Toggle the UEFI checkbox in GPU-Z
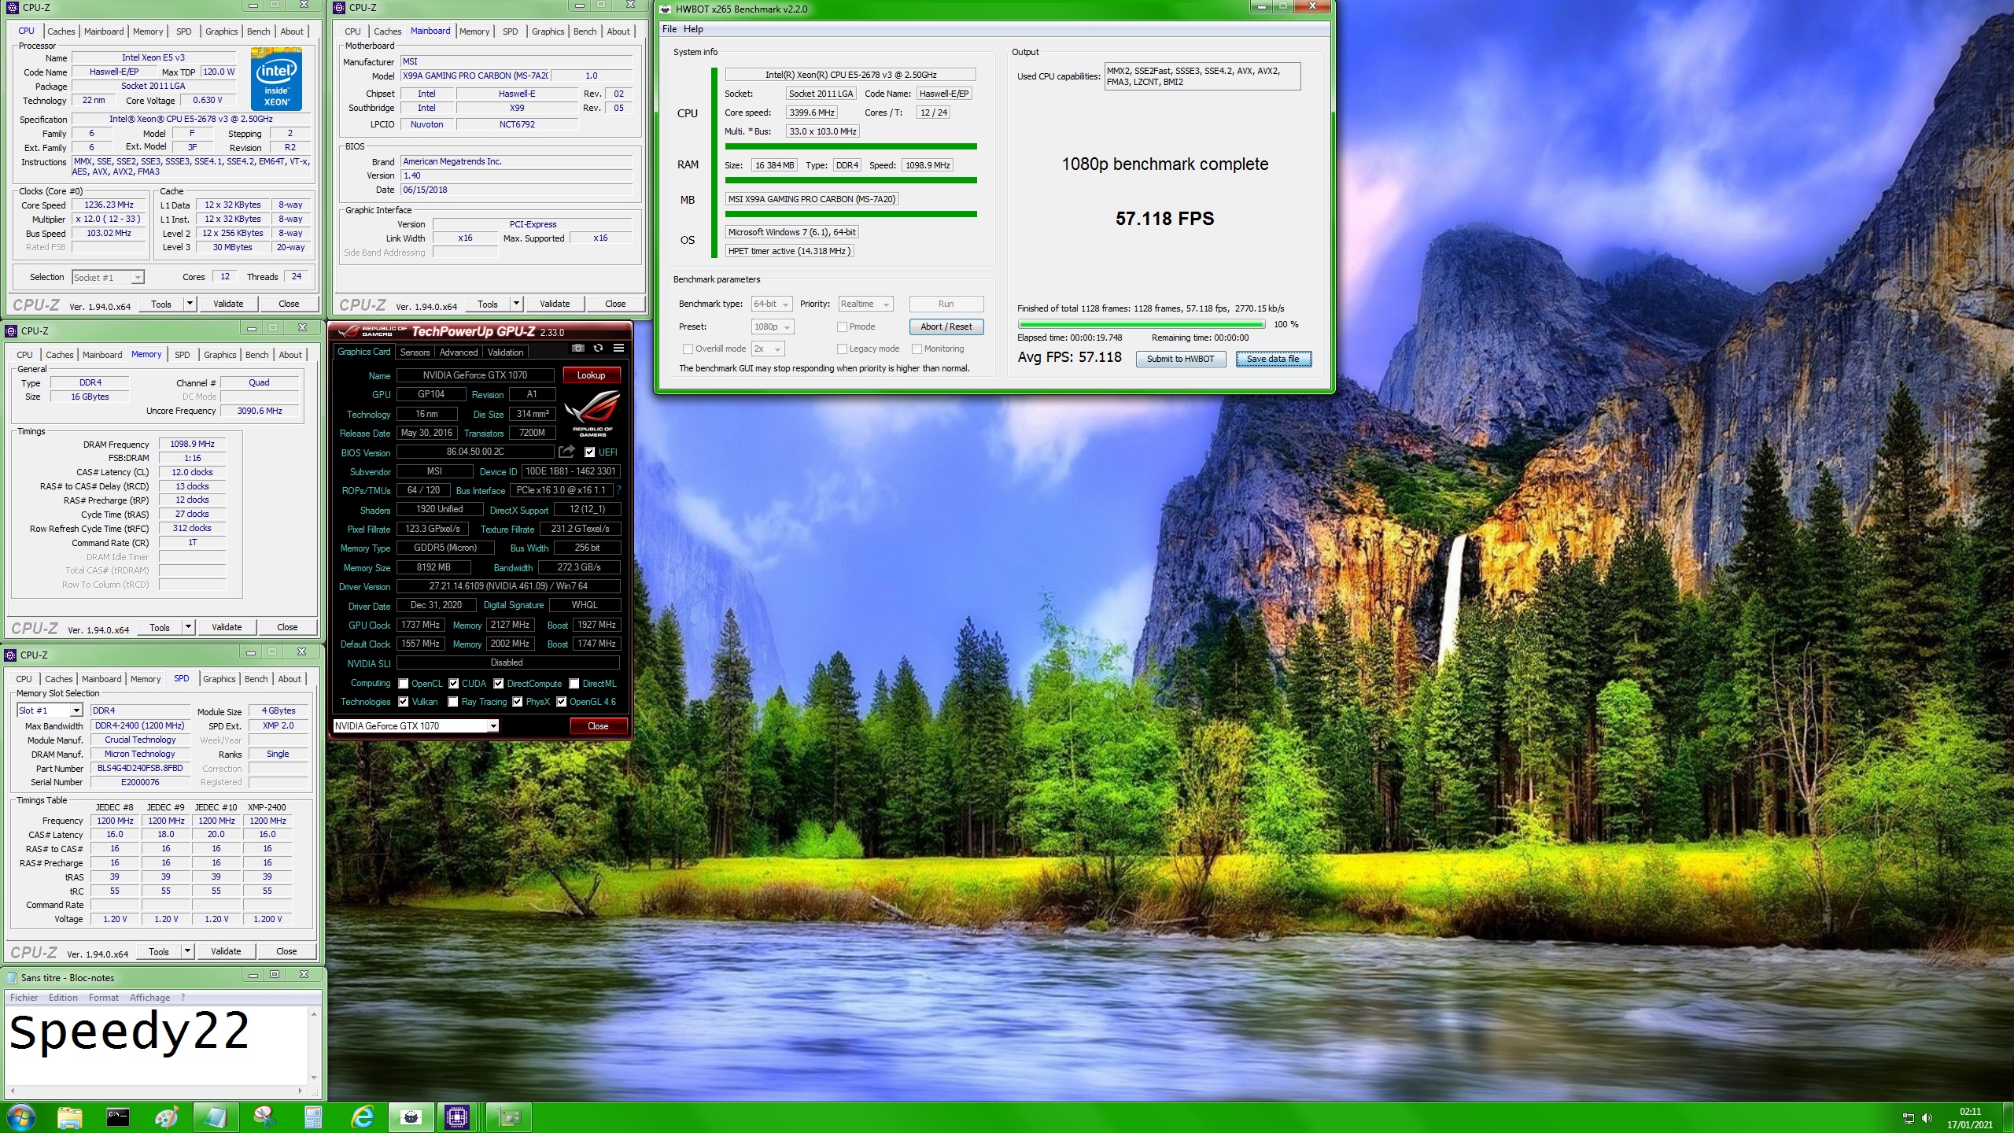 click(589, 452)
